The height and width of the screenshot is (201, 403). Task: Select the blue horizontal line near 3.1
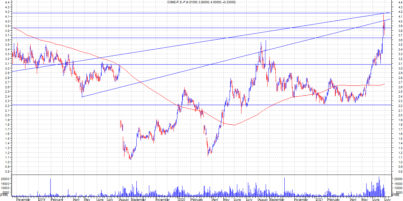click(193, 64)
